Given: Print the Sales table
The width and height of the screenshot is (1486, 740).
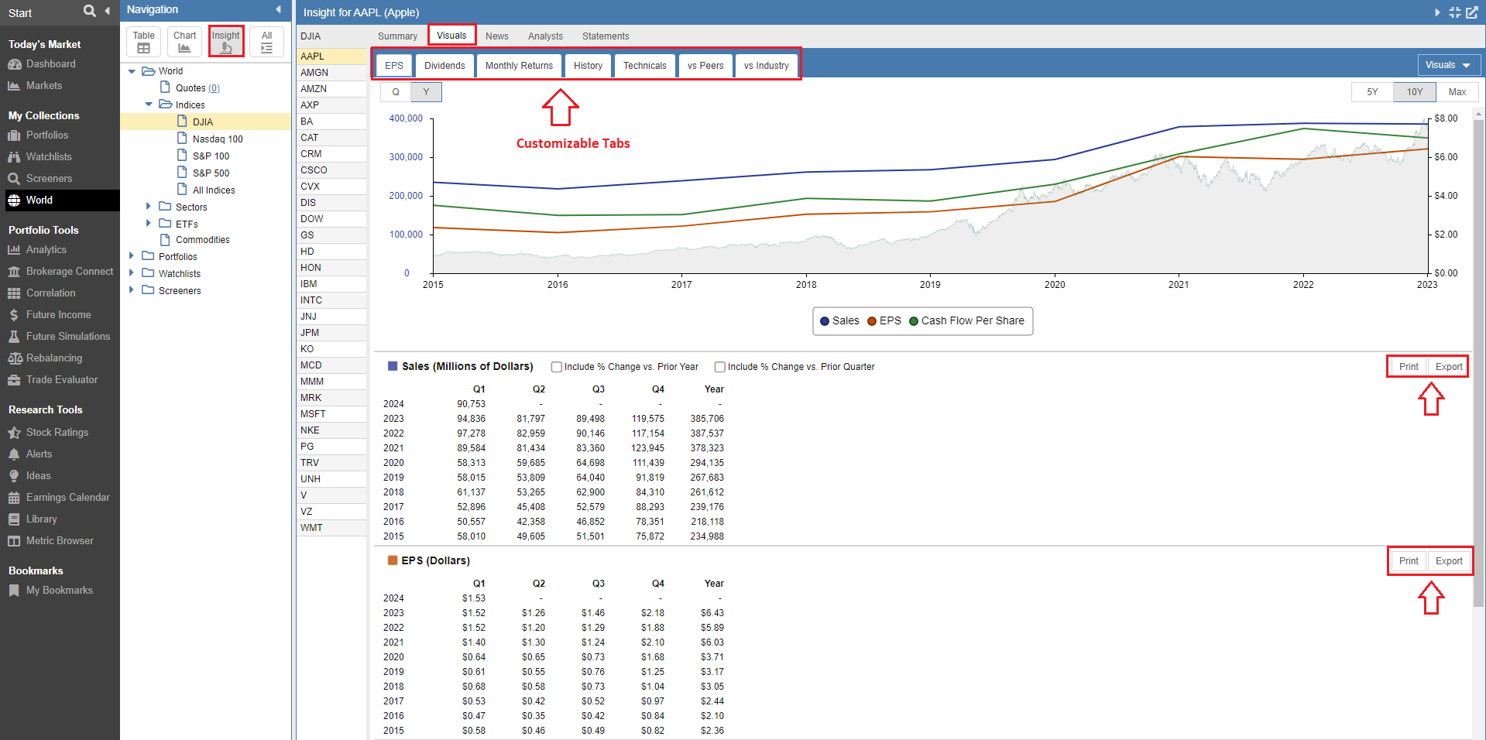Looking at the screenshot, I should coord(1409,367).
